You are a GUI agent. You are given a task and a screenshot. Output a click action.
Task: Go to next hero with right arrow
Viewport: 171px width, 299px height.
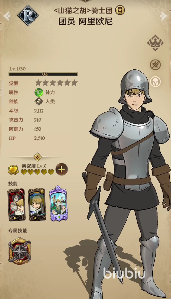point(163,16)
